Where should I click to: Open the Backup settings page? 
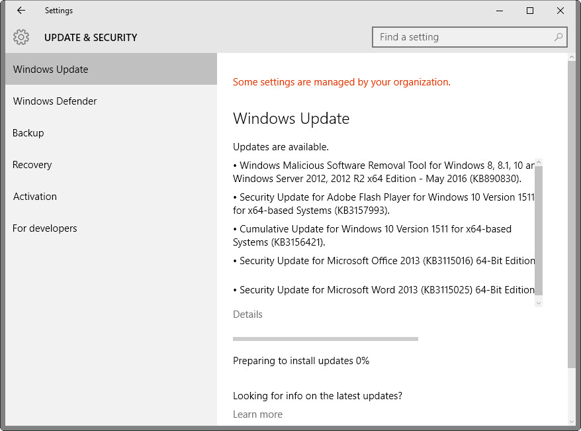click(x=111, y=132)
